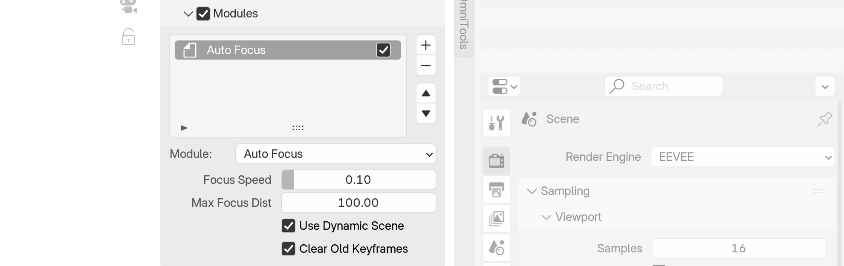The width and height of the screenshot is (844, 266).
Task: Toggle the Modules panel checkbox
Action: click(x=203, y=14)
